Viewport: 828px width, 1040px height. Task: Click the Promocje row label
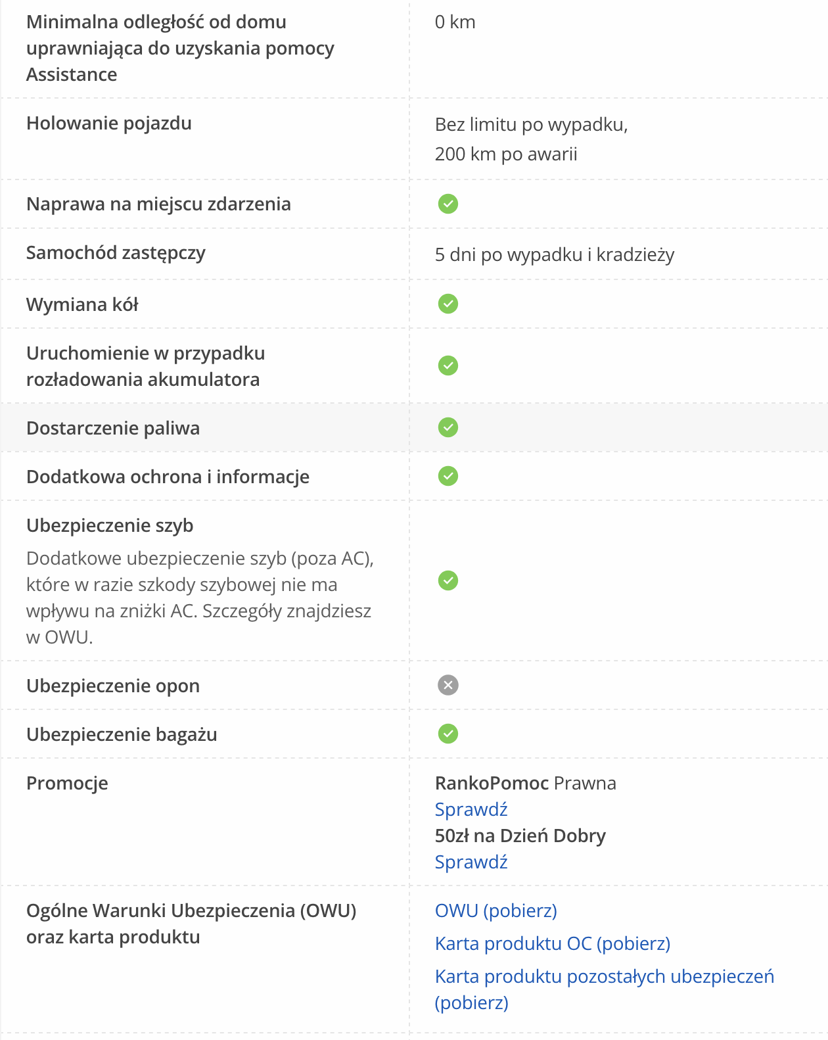point(67,783)
